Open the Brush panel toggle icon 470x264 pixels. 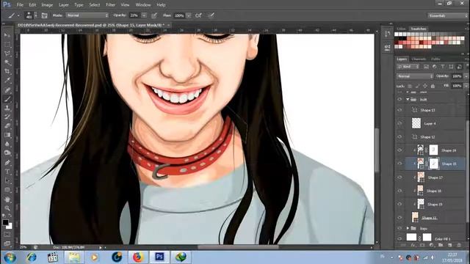[44, 15]
